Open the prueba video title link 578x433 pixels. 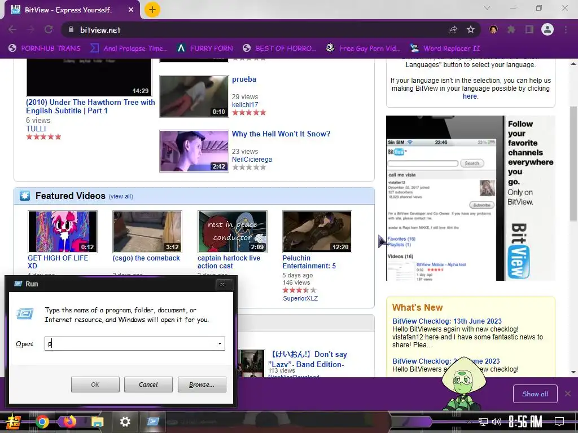(x=244, y=79)
